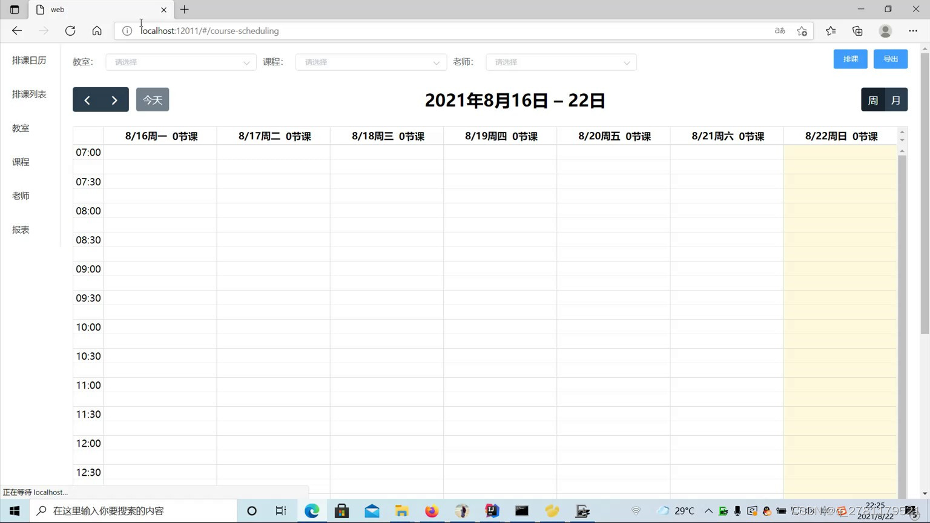
Task: Open the 老师 teacher dropdown
Action: [x=561, y=62]
